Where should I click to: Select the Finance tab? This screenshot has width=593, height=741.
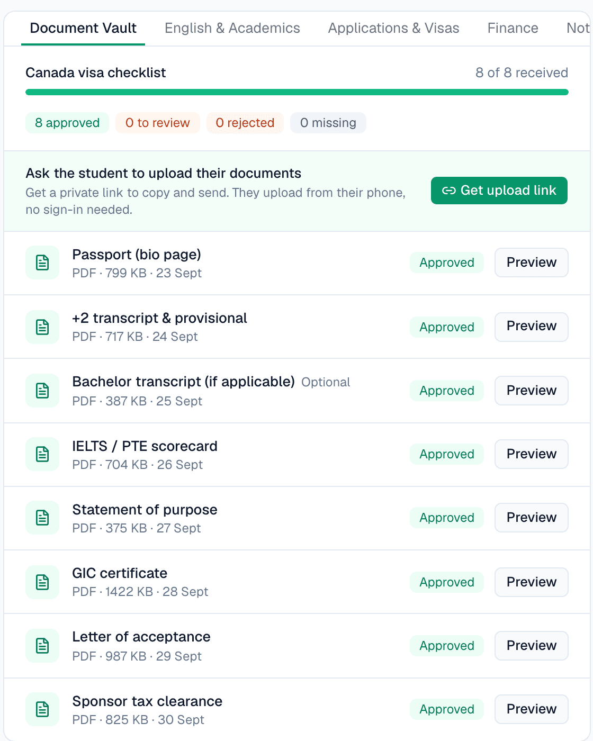513,28
